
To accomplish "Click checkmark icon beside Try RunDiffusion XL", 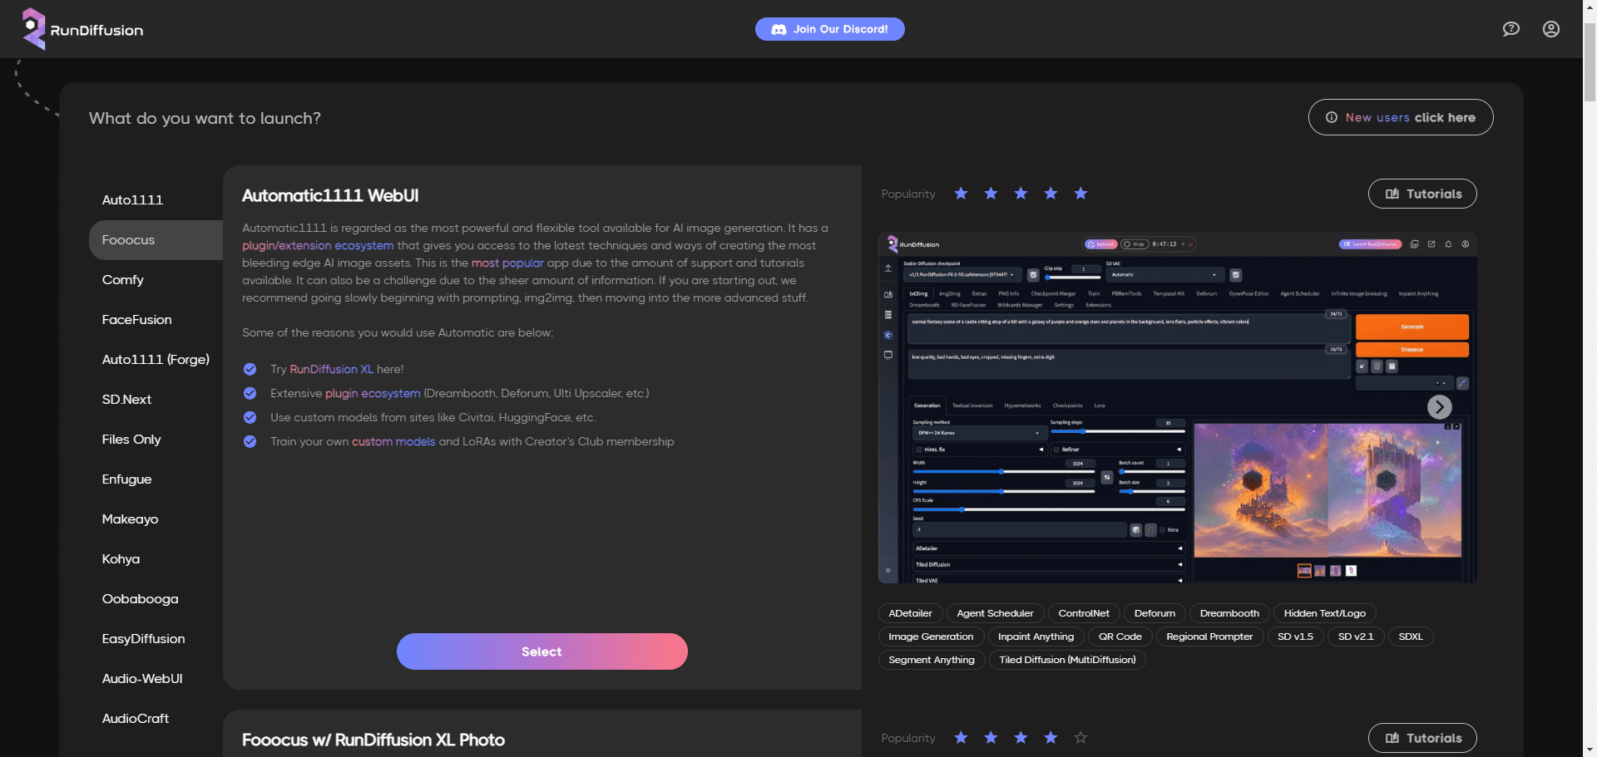I will tap(250, 369).
